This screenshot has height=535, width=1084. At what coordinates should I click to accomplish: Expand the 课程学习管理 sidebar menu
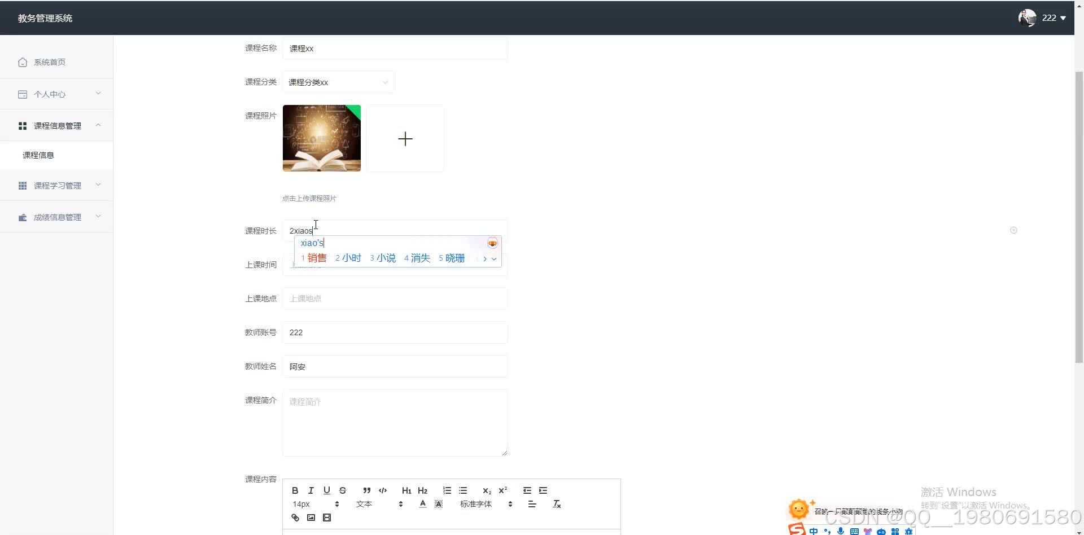coord(56,185)
